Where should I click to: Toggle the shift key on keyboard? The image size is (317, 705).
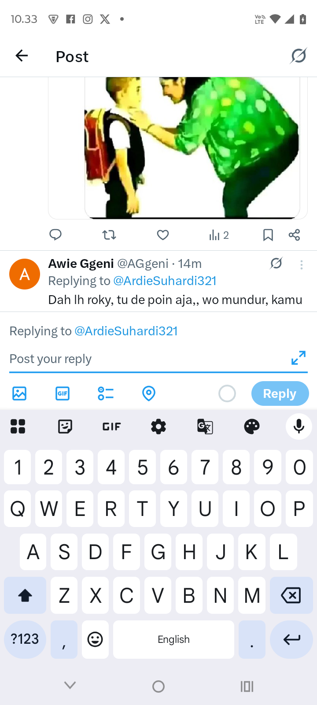pyautogui.click(x=25, y=595)
